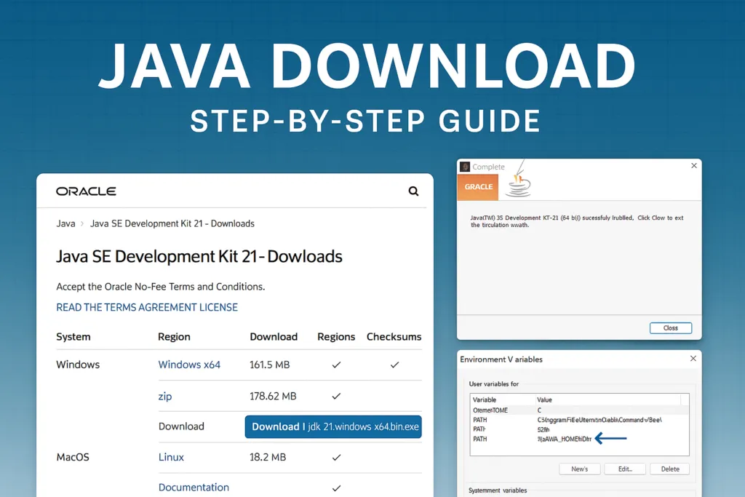The height and width of the screenshot is (497, 745).
Task: Open Java SE Development Kit 21 breadcrumb
Action: point(172,223)
